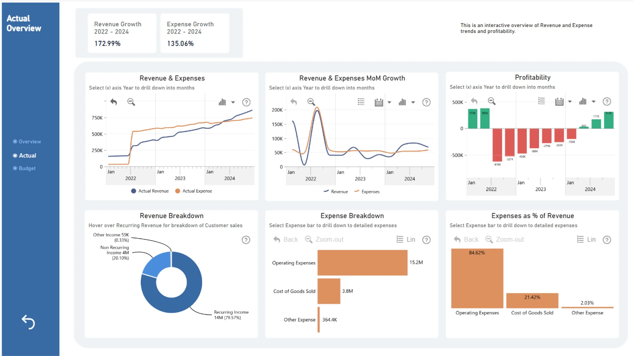Zoom out on Revenue & Expenses chart
This screenshot has height=356, width=633.
(x=131, y=102)
